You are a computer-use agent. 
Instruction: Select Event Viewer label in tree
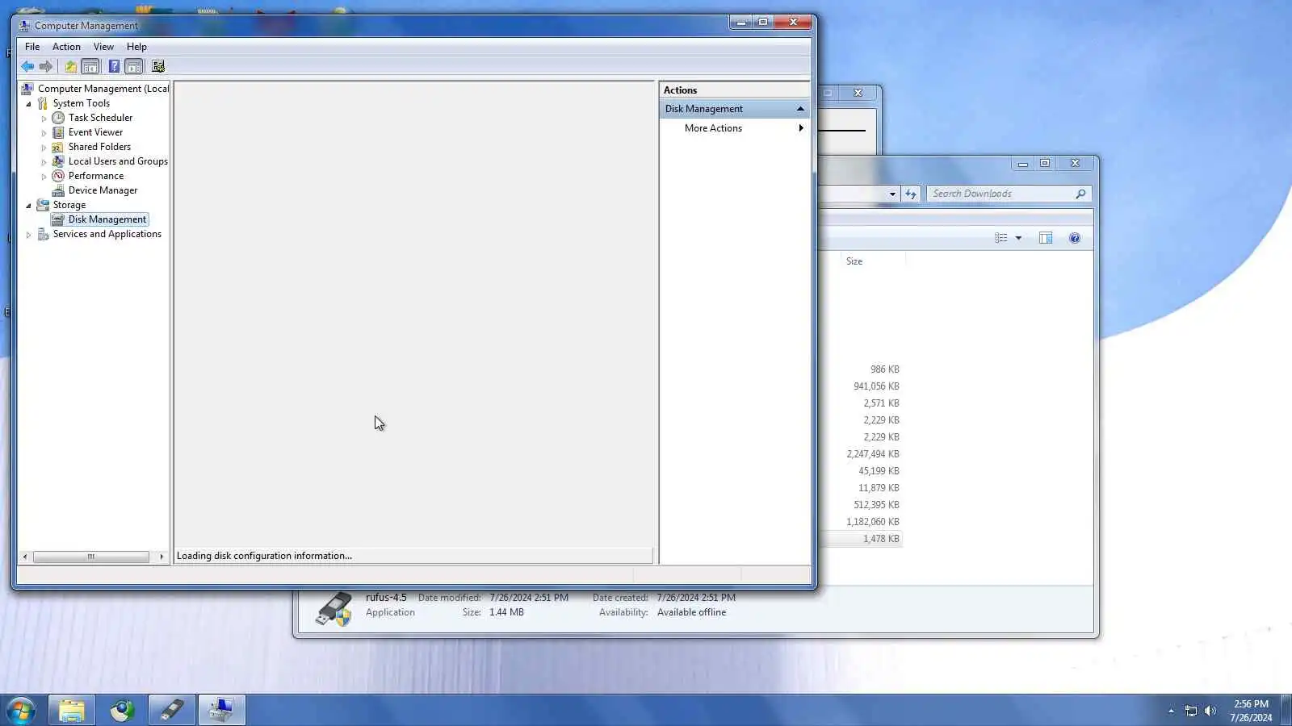[95, 132]
